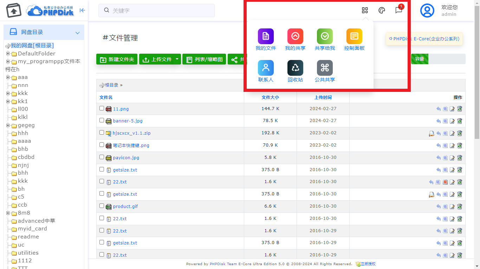Edit banner-5.jpg with pencil icon
This screenshot has height=269, width=480.
452,121
